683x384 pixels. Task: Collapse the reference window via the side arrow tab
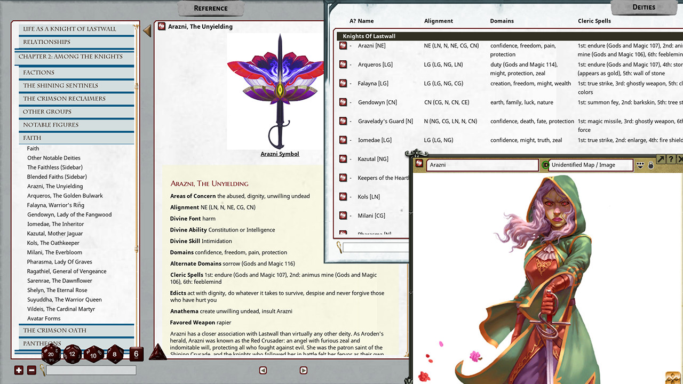coord(147,31)
